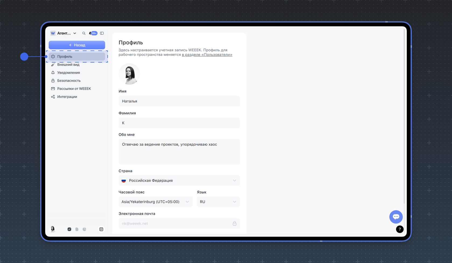This screenshot has width=452, height=263.
Task: Click the profile avatar photo
Action: [129, 74]
